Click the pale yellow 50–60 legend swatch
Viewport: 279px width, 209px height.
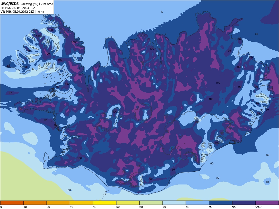coord(128,203)
